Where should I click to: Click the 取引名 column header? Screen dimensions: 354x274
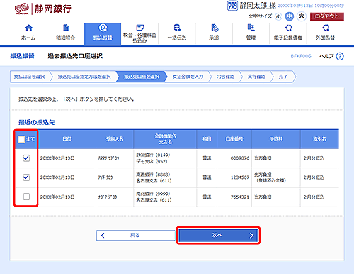pos(319,139)
